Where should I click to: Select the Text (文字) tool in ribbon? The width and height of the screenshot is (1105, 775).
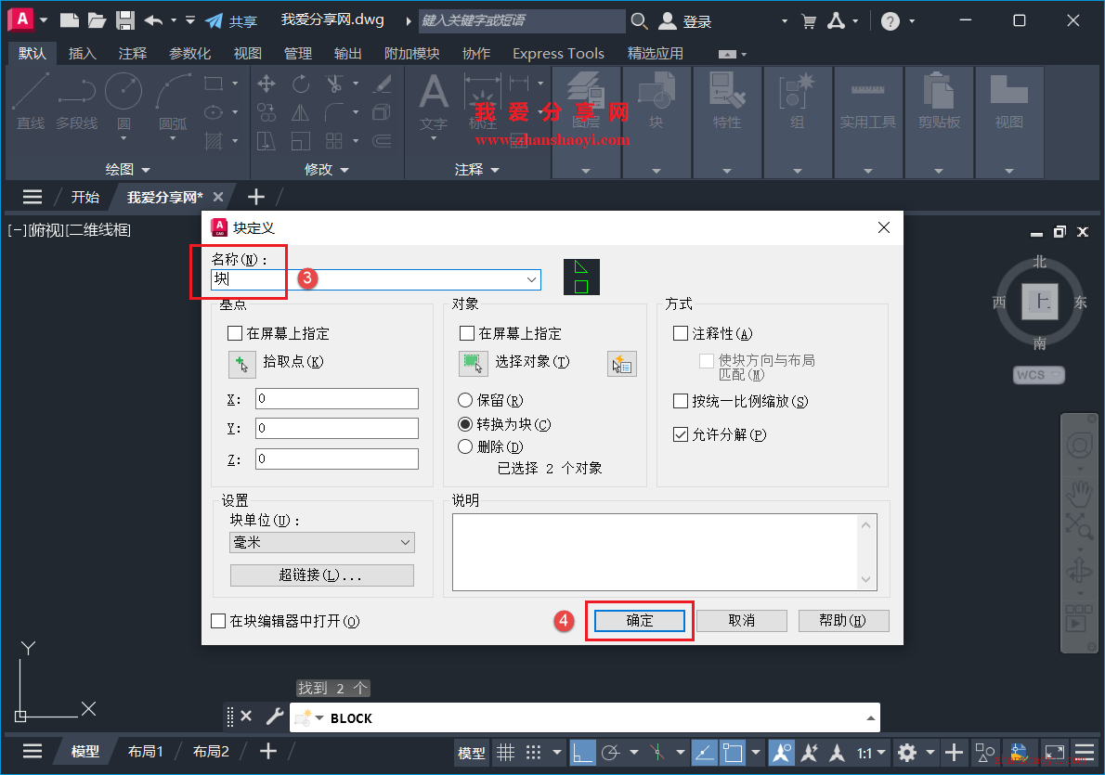point(434,104)
